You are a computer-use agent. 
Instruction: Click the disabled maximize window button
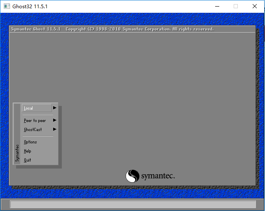236,7
